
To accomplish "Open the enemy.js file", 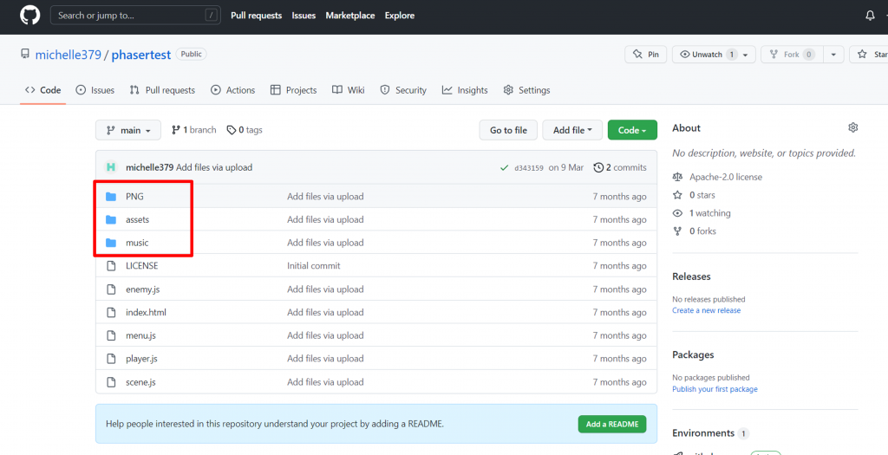I will 143,289.
